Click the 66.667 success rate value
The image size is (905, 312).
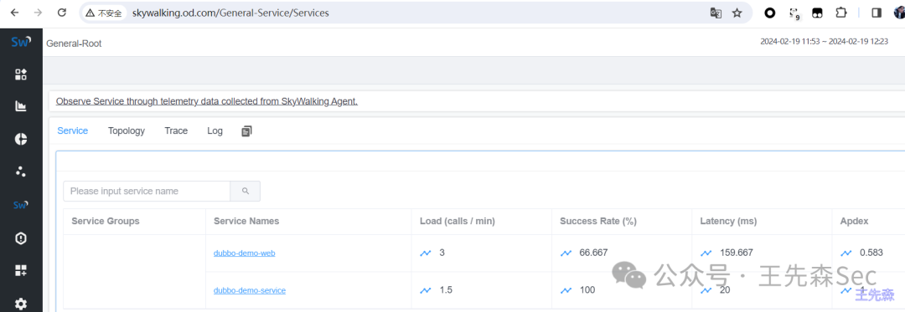593,253
